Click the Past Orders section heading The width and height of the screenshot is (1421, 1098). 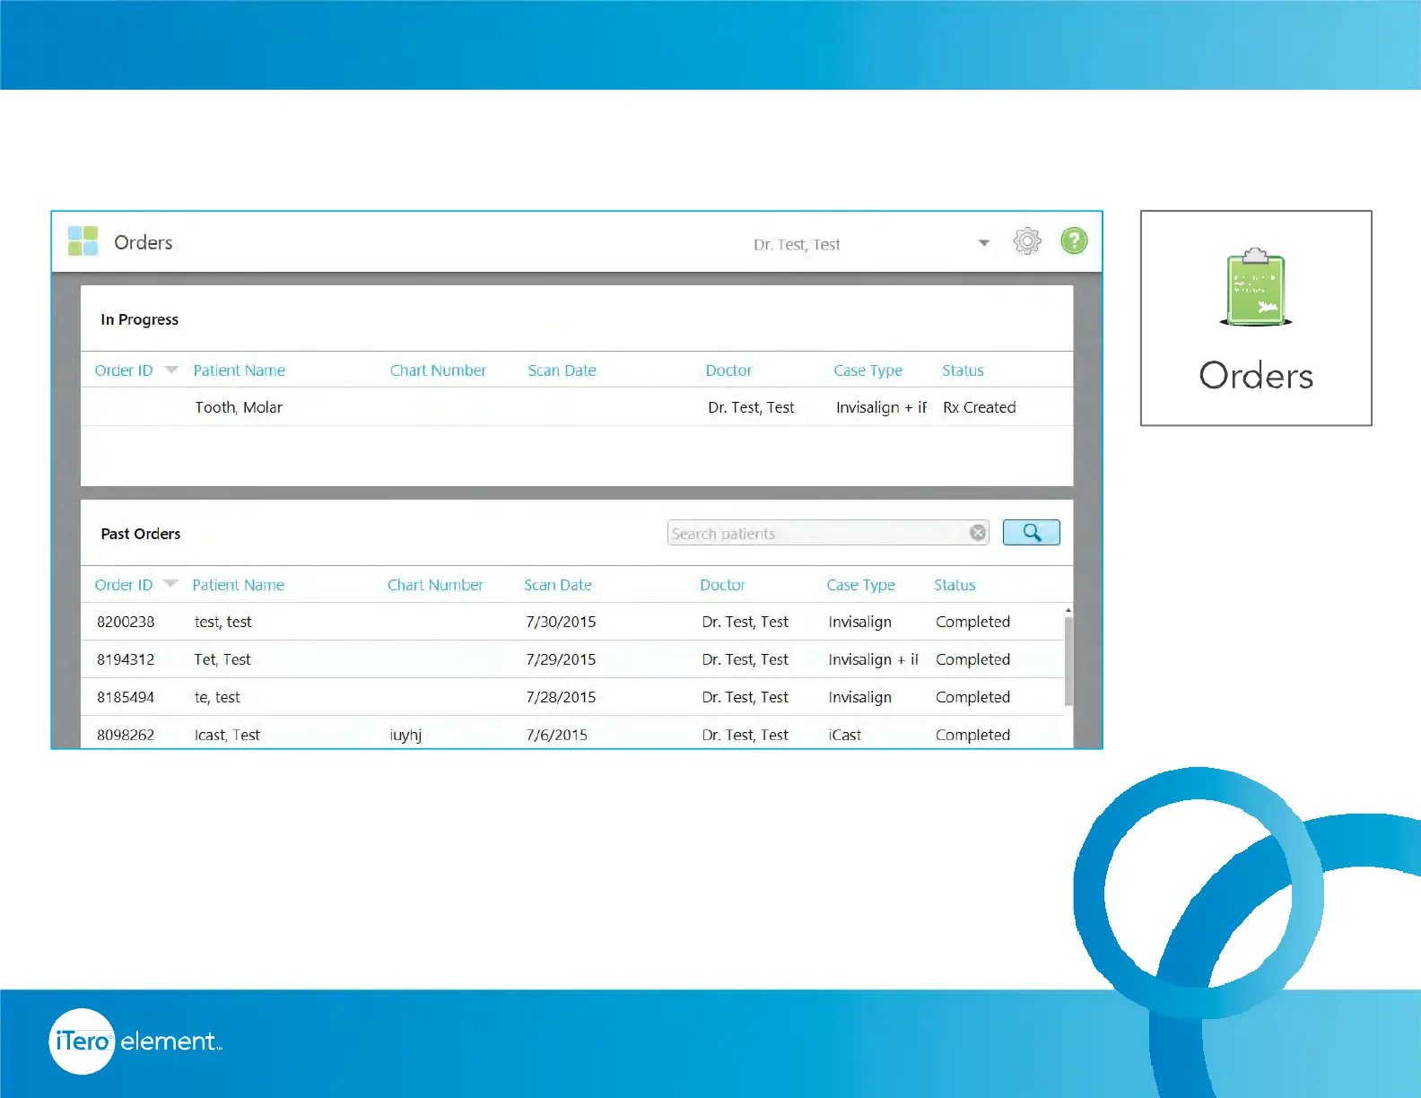pyautogui.click(x=141, y=534)
